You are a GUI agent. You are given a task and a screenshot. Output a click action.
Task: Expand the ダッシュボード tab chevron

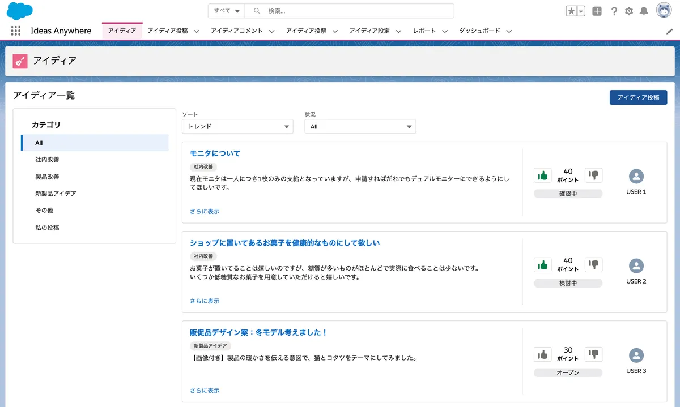pos(509,31)
